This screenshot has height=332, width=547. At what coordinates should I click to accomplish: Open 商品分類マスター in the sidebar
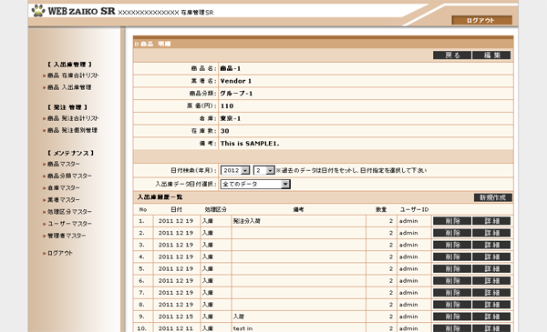point(69,176)
